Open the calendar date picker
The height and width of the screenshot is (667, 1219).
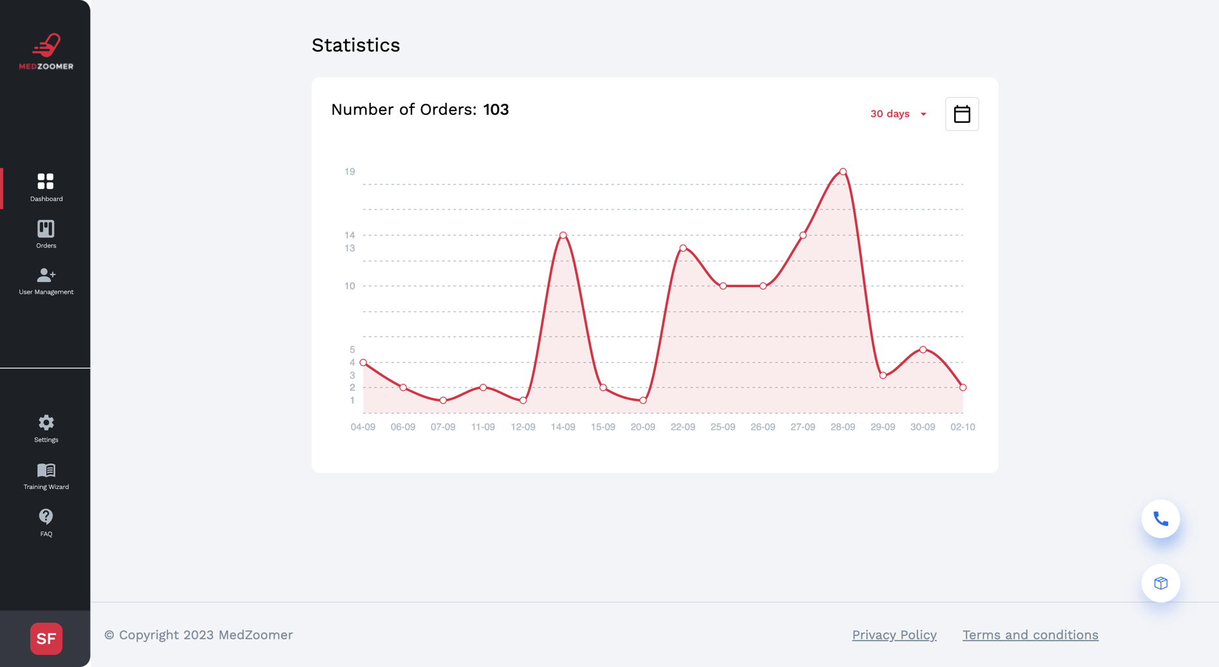962,114
